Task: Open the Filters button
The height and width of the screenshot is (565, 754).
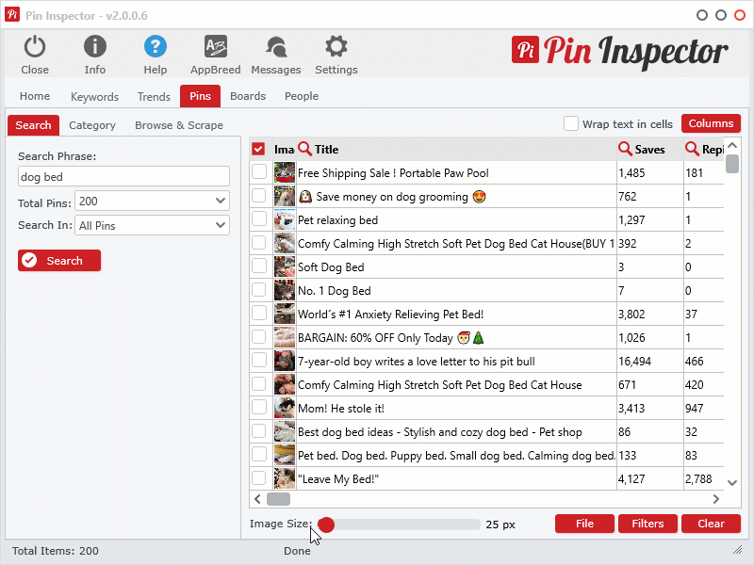Action: [x=647, y=524]
